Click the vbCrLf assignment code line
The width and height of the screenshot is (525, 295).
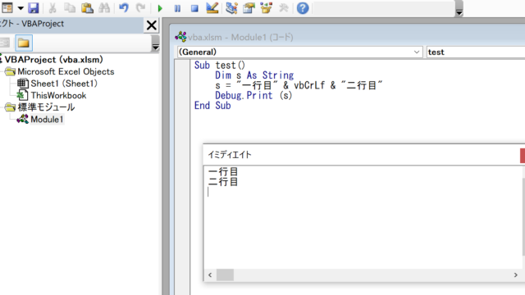pyautogui.click(x=299, y=85)
